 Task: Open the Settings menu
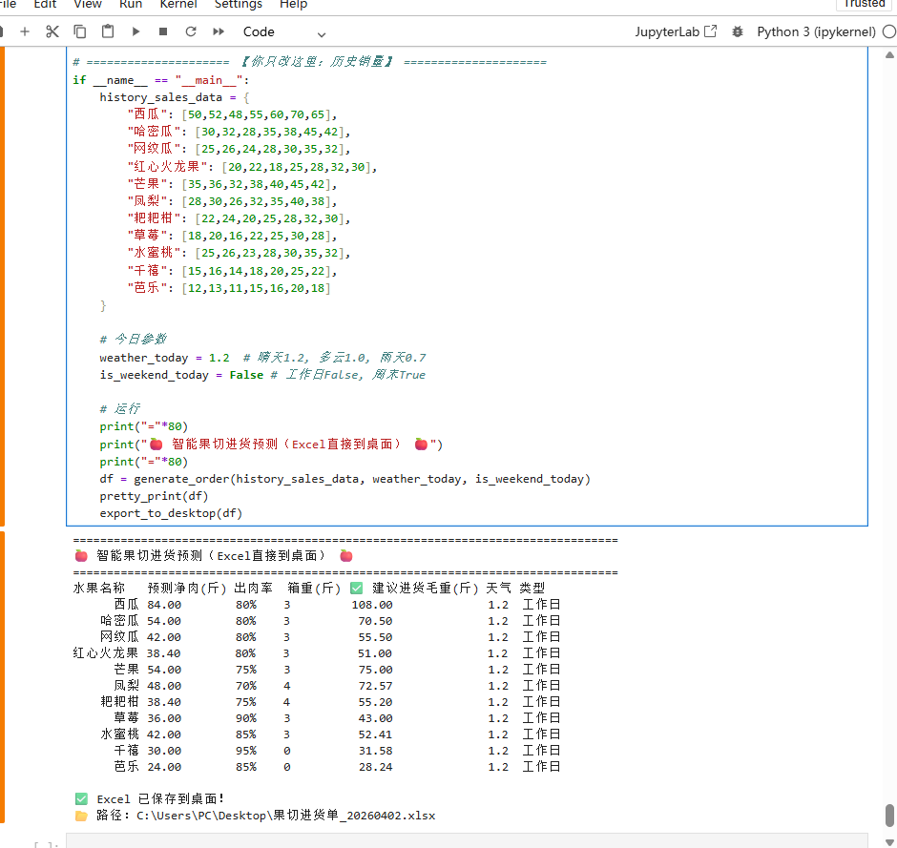coord(238,4)
